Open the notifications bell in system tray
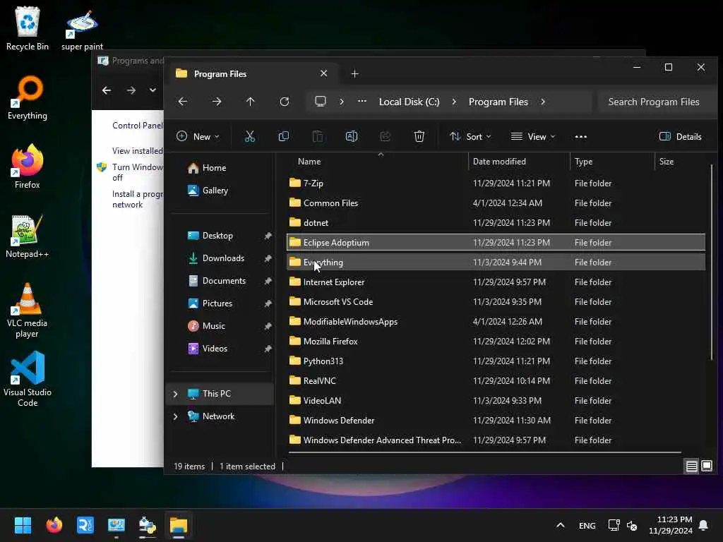The width and height of the screenshot is (723, 542). tap(704, 525)
